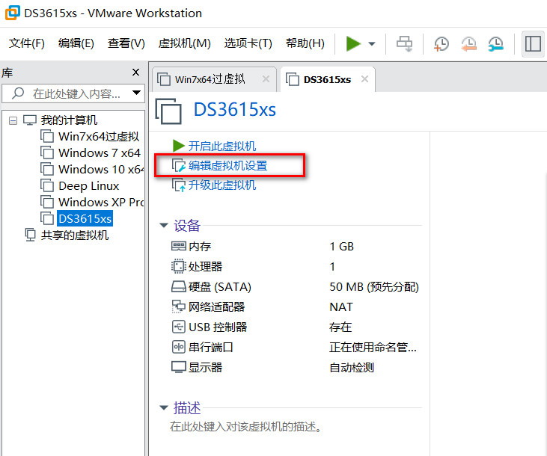Click the large DS3615xs VM header icon
The height and width of the screenshot is (456, 547).
click(x=168, y=111)
